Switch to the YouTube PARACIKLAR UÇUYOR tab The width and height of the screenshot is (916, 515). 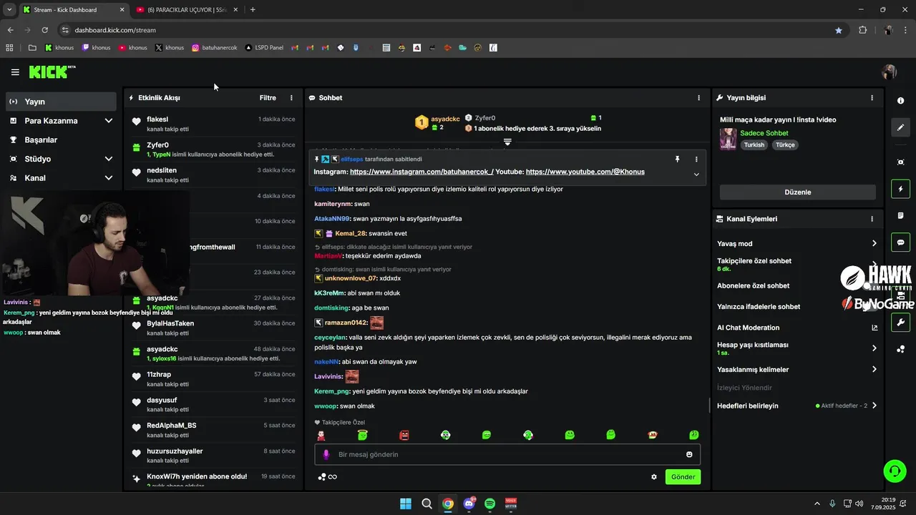[x=186, y=10]
